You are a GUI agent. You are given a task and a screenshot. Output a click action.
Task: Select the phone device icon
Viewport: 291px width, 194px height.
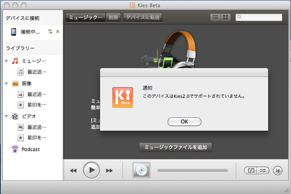14,32
